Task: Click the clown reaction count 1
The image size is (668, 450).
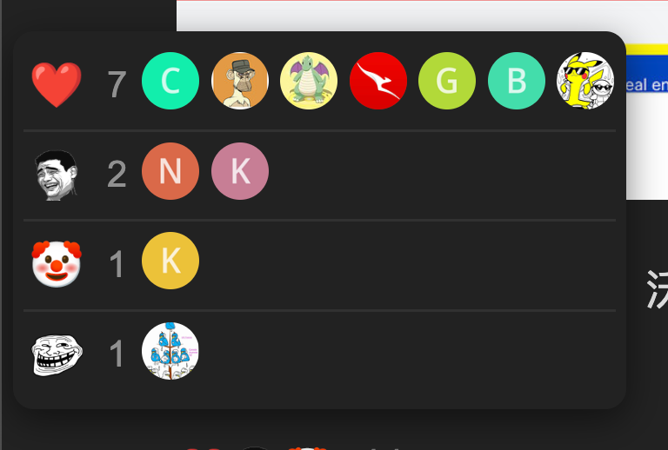Action: tap(117, 264)
